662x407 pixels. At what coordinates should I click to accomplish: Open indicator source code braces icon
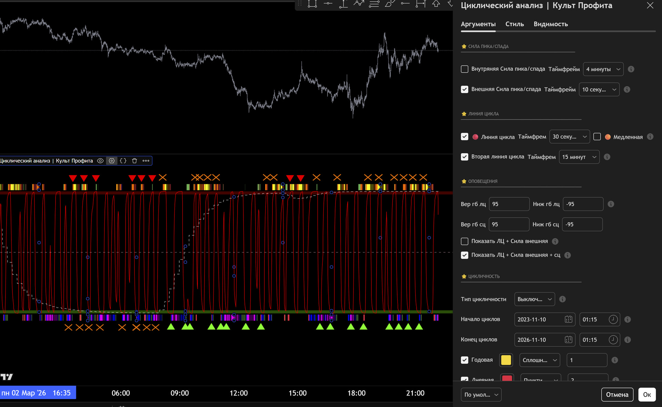coord(123,161)
